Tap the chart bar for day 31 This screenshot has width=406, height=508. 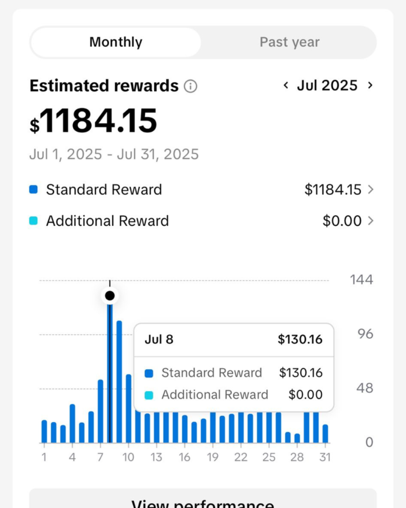click(x=325, y=433)
